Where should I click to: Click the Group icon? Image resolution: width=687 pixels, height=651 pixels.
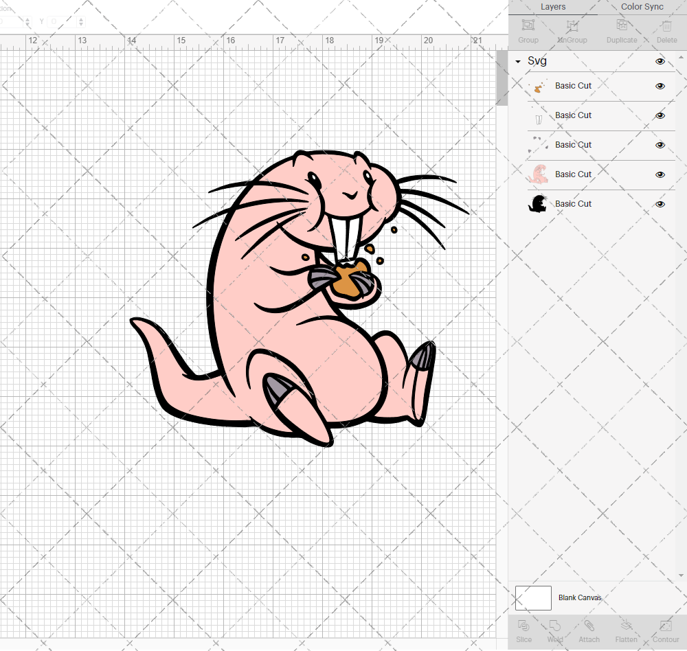[528, 31]
